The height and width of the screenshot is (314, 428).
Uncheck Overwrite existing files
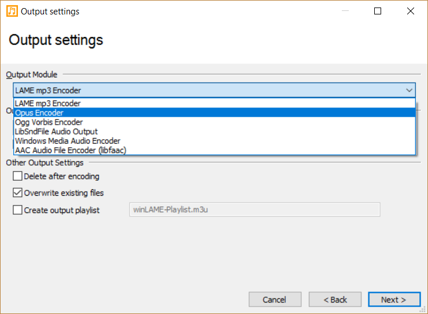click(17, 193)
